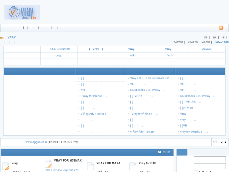Go to the previous announcement arrow
The width and height of the screenshot is (229, 172).
click(222, 142)
